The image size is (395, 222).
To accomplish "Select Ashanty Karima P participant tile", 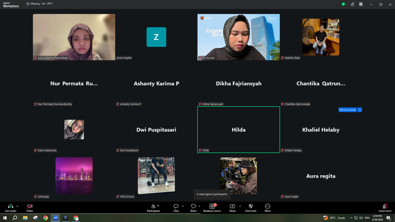I will tap(156, 83).
